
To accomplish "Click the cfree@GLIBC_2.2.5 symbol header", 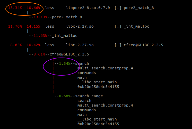I will click(x=143, y=45).
